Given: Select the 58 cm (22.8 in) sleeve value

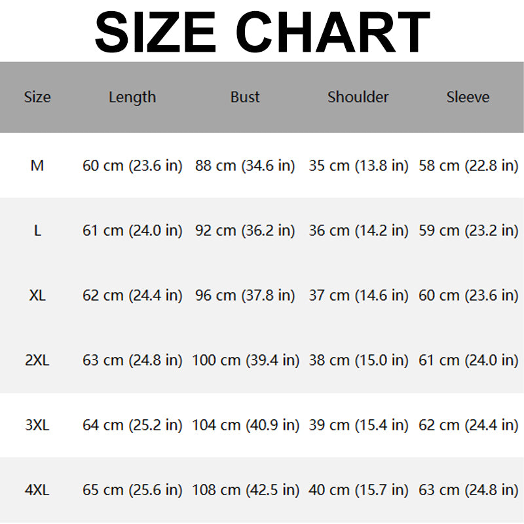Looking at the screenshot, I should coord(468,166).
